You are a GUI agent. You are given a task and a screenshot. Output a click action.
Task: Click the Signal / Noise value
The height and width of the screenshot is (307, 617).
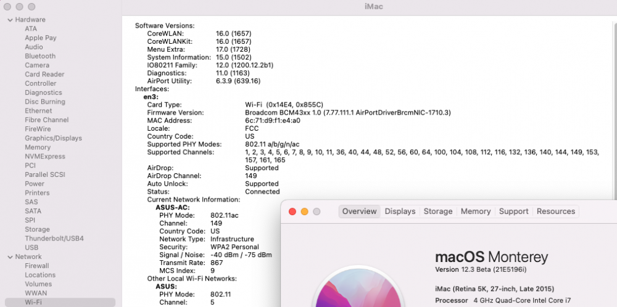coord(241,255)
